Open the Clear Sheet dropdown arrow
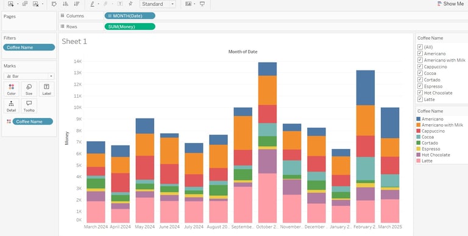The width and height of the screenshot is (468, 236). (x=43, y=4)
